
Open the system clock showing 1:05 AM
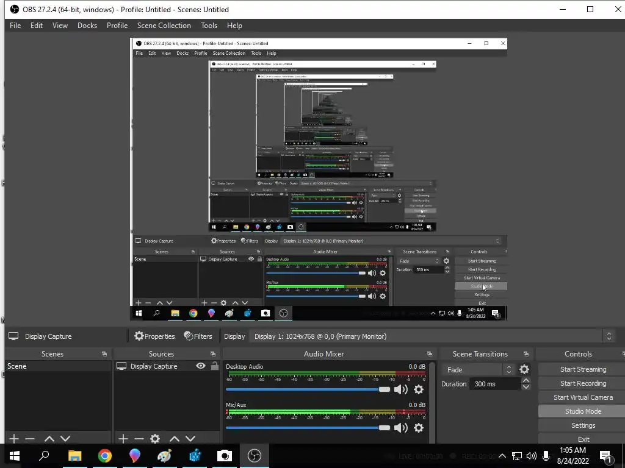point(573,456)
